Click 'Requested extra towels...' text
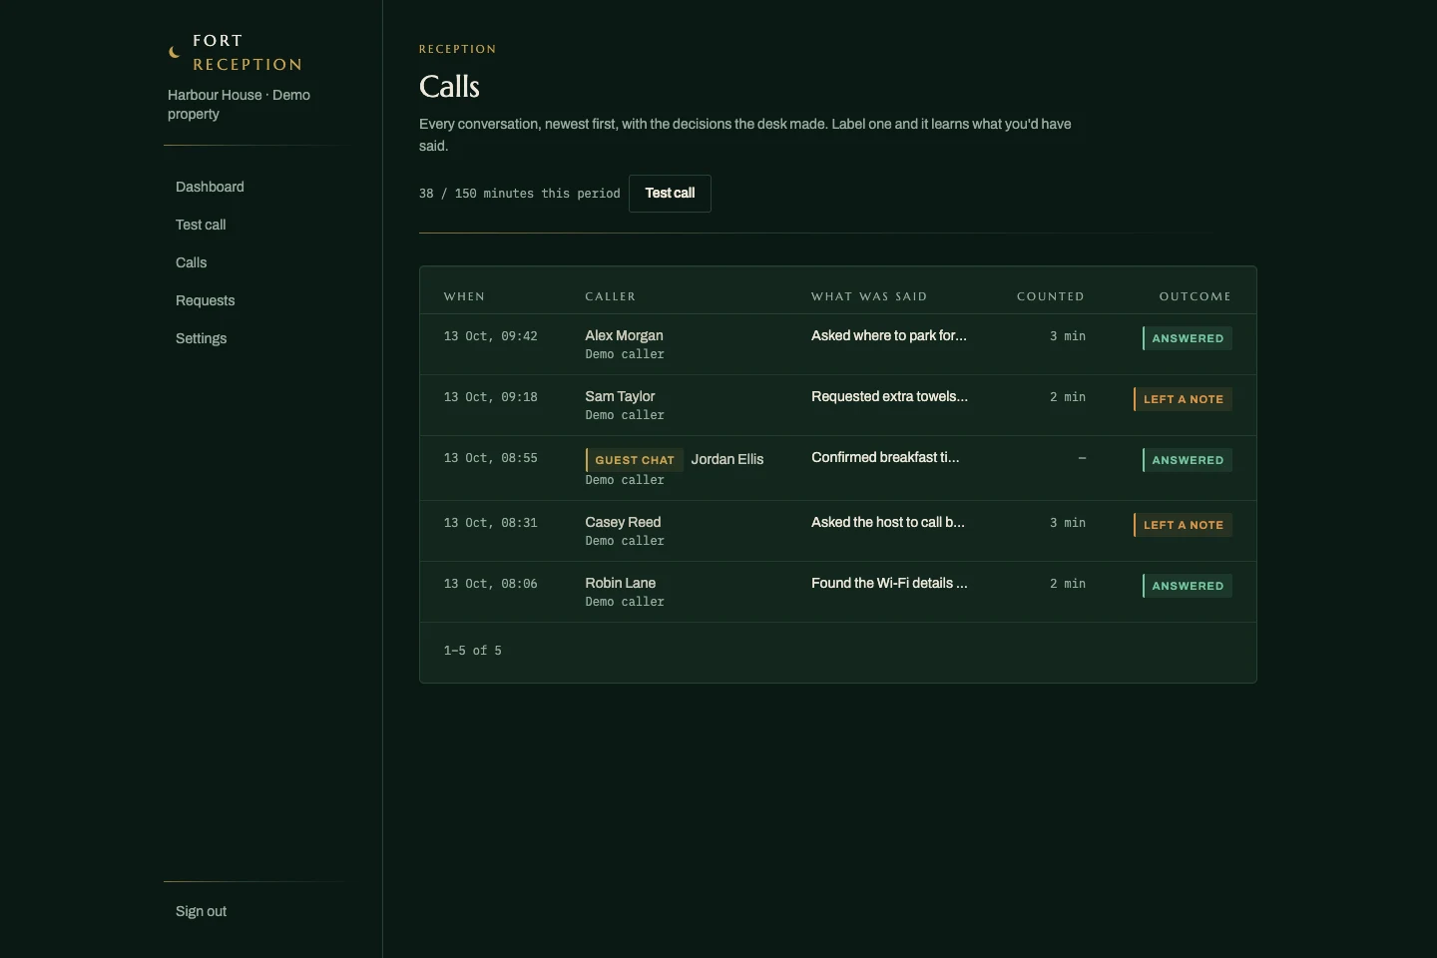Viewport: 1437px width, 958px height. coord(889,396)
